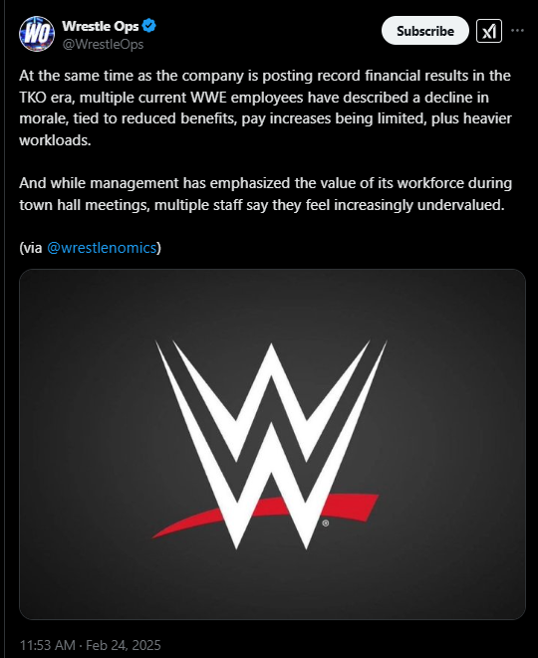
Task: Click the first paragraph about TKO era
Action: [x=265, y=108]
